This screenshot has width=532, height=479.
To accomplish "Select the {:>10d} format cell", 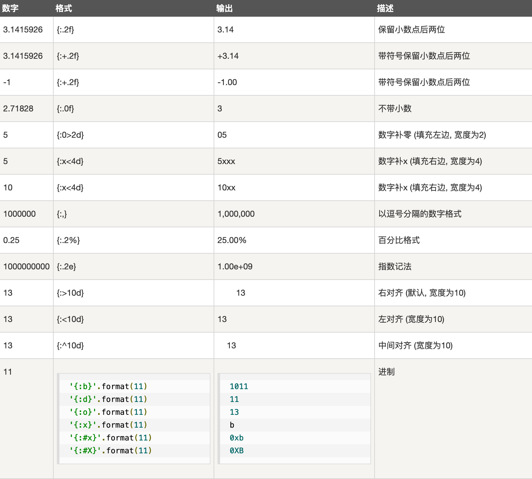I will [x=70, y=293].
